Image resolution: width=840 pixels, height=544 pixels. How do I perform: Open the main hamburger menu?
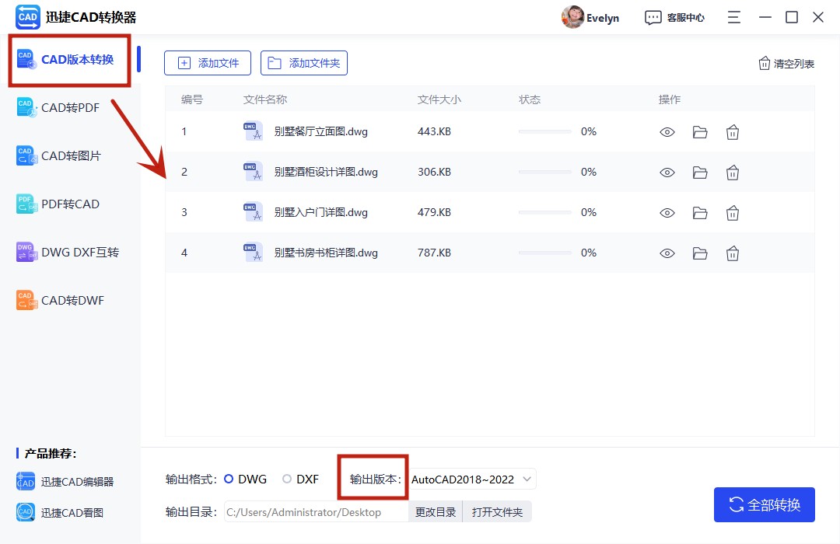[733, 16]
